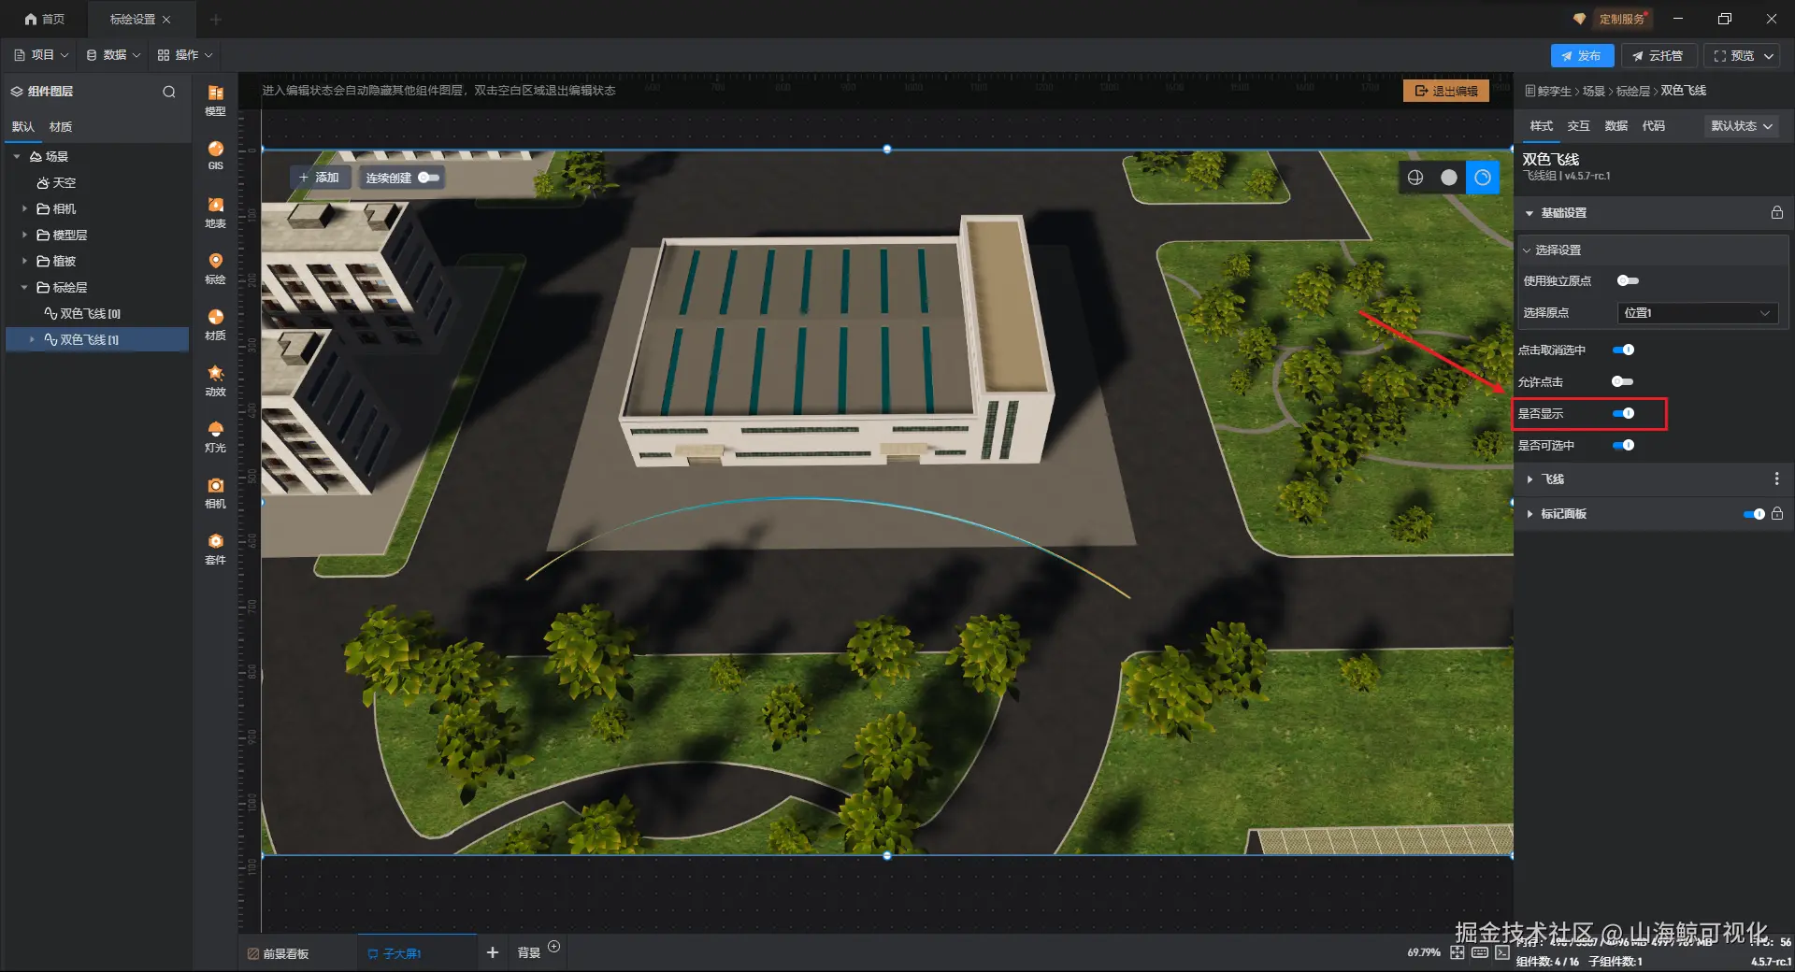
Task: Toggle 允许点击 switch
Action: click(1623, 381)
